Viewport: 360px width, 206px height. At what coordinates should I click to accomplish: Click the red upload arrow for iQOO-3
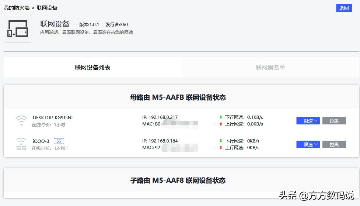coord(221,148)
